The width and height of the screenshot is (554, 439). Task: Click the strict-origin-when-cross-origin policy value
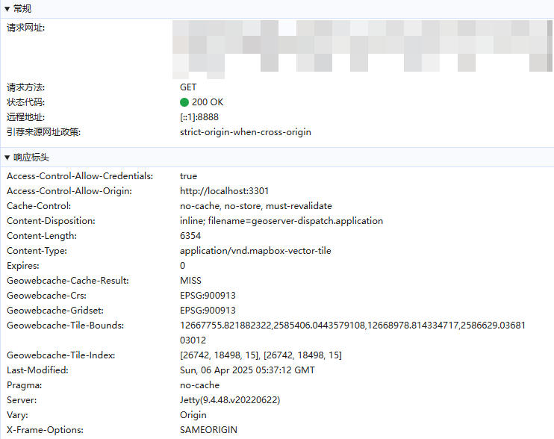[x=245, y=132]
